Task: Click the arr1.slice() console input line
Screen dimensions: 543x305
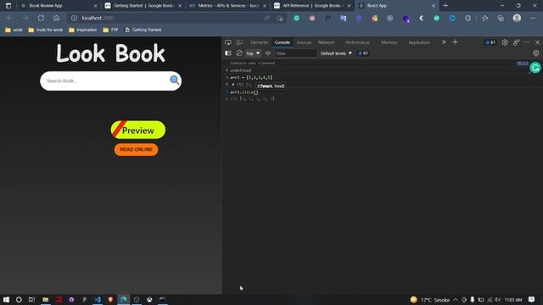Action: tap(244, 92)
